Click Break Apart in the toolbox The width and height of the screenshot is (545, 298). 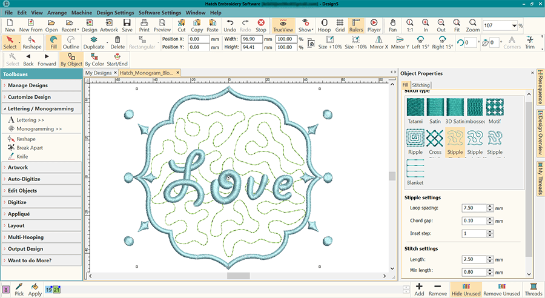coord(29,147)
